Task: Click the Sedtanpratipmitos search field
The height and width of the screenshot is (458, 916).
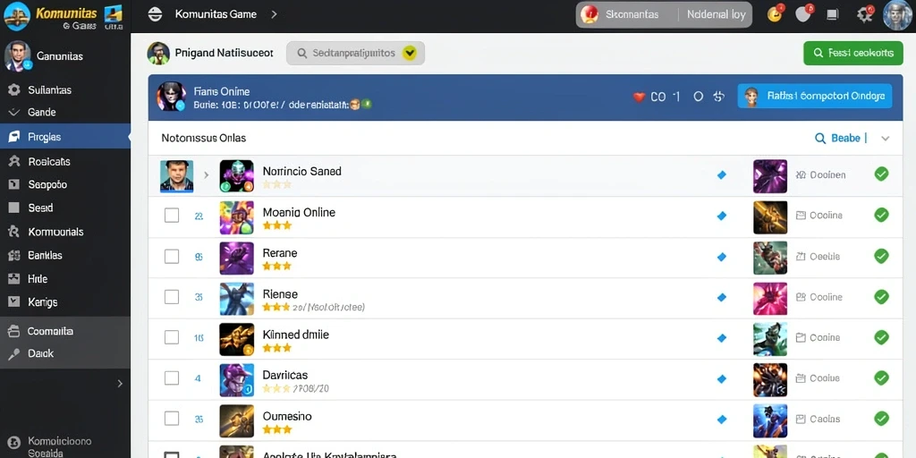Action: pos(355,53)
